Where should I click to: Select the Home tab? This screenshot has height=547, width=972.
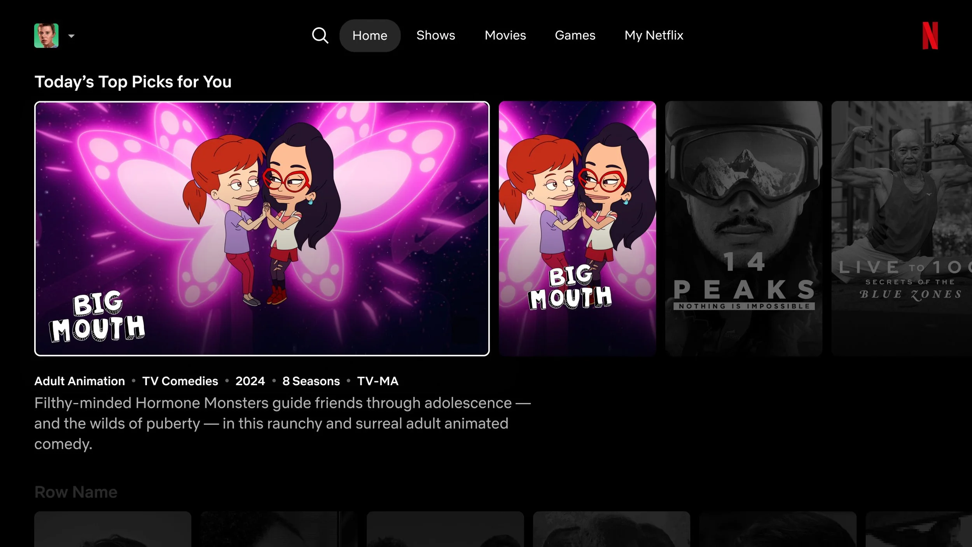coord(370,36)
